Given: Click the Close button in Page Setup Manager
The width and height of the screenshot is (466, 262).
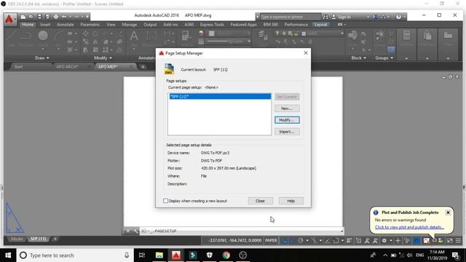Looking at the screenshot, I should tap(260, 201).
